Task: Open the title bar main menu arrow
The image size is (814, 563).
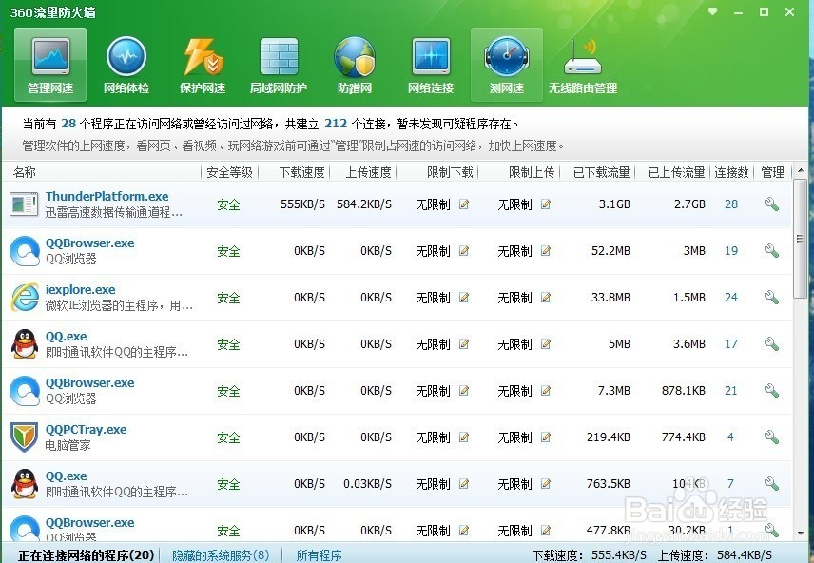Action: coord(711,12)
